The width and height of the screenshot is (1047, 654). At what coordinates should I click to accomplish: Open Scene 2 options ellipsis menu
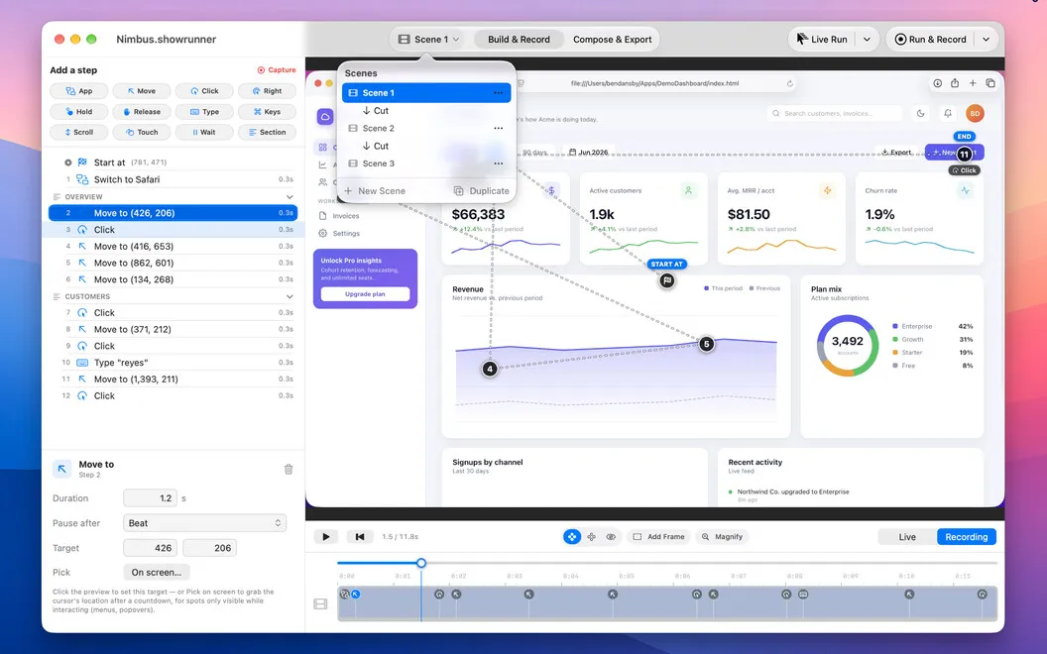pos(498,128)
